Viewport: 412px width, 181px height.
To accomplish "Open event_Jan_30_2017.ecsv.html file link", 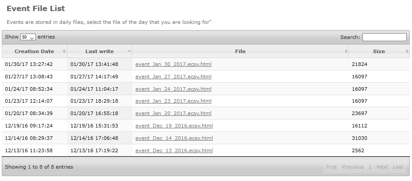I will [x=173, y=64].
